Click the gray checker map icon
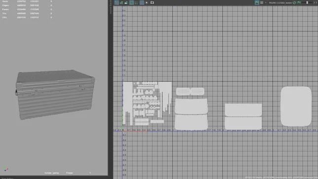Viewport: 318px width, 179px height. (x=262, y=2)
